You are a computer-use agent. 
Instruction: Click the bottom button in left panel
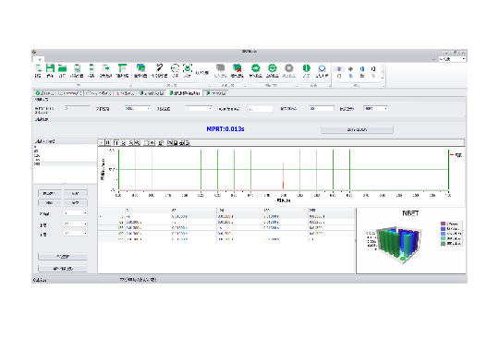[x=63, y=269]
